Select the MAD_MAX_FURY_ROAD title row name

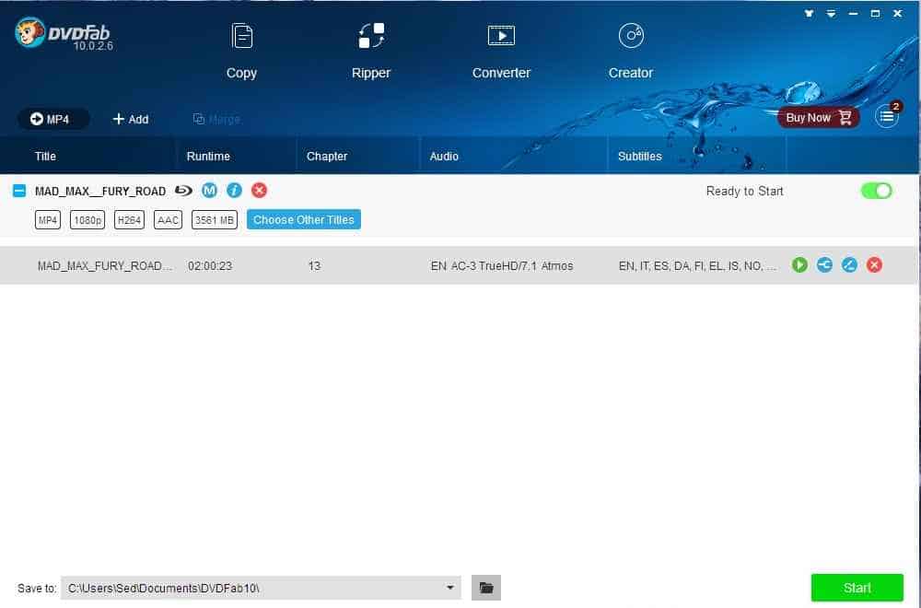pos(105,265)
